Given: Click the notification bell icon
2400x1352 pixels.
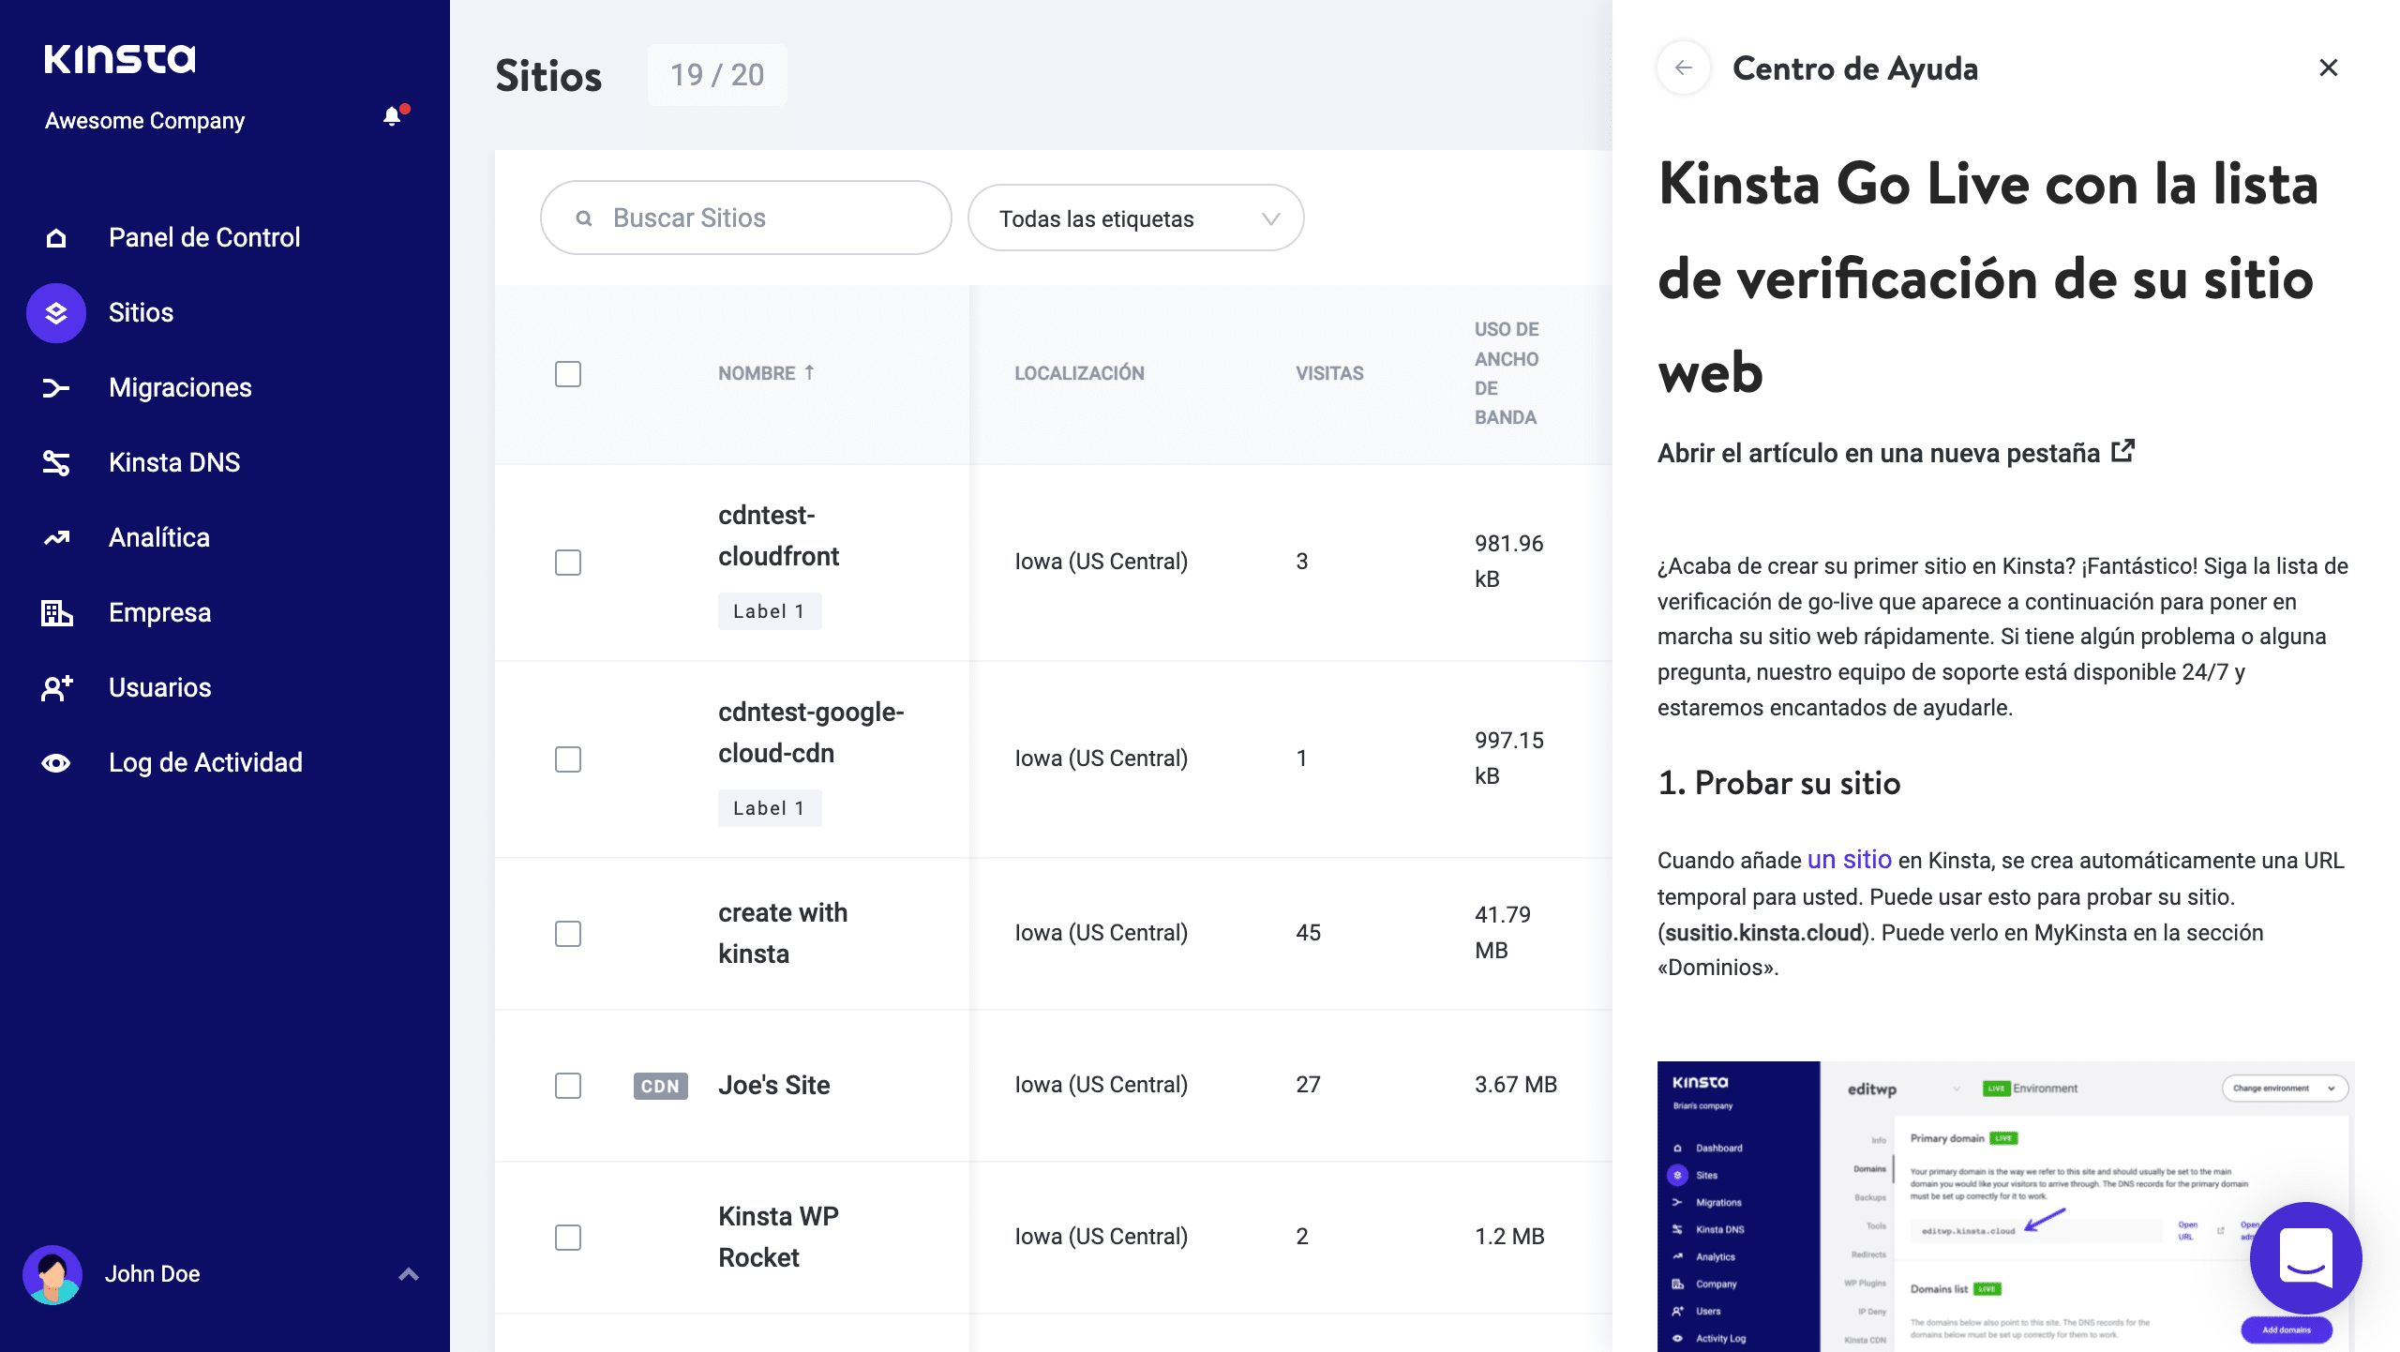Looking at the screenshot, I should coord(392,116).
